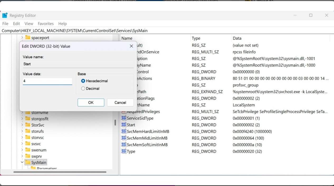Screen dimensions: 334x186
Task: Click the data cell rpcss fileinfo
Action: (244, 52)
